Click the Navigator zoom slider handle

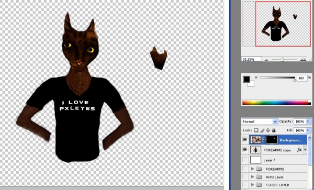(283, 60)
